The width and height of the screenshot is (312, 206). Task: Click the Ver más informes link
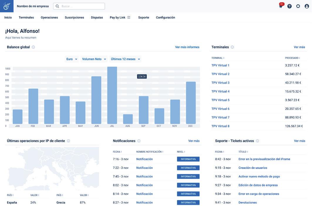tap(187, 47)
